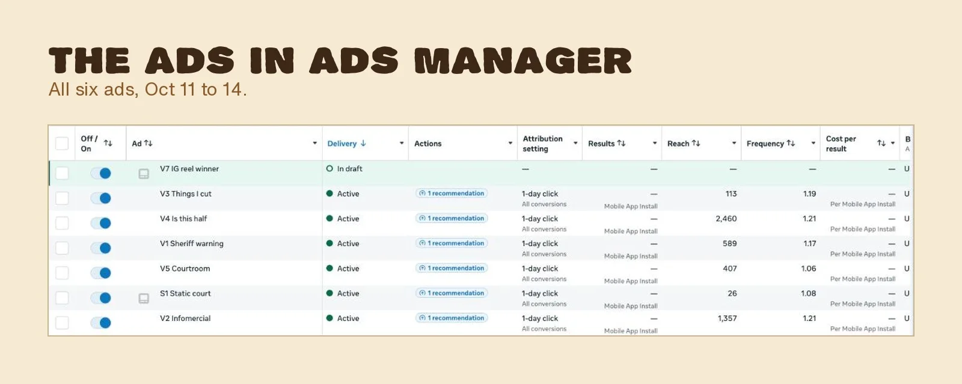Click green Active dot for V3 Things I cut
This screenshot has height=384, width=962.
pyautogui.click(x=329, y=194)
